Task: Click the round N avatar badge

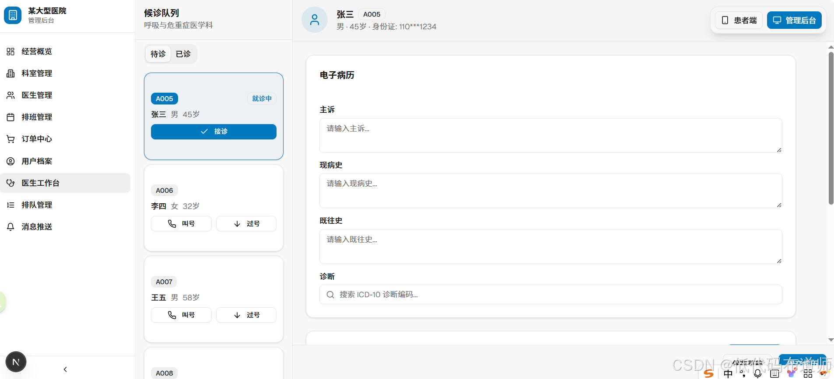Action: [x=16, y=362]
